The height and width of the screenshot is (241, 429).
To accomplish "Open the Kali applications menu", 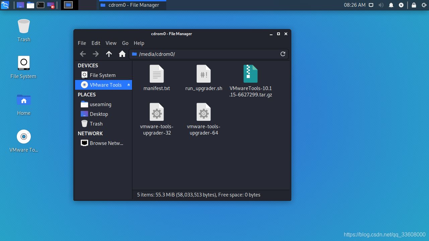I will pos(5,5).
